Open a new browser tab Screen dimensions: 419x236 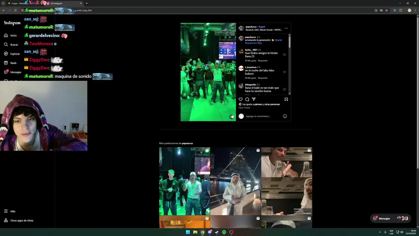pyautogui.click(x=87, y=3)
